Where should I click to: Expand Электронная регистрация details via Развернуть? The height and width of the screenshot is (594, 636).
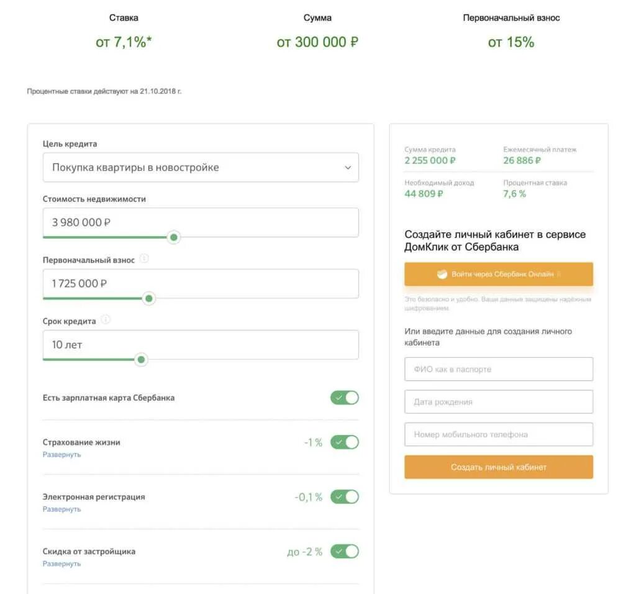point(61,509)
